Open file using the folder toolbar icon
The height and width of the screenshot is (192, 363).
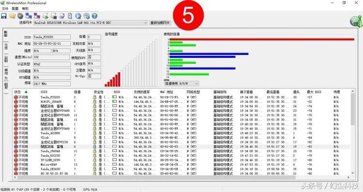[x=12, y=16]
